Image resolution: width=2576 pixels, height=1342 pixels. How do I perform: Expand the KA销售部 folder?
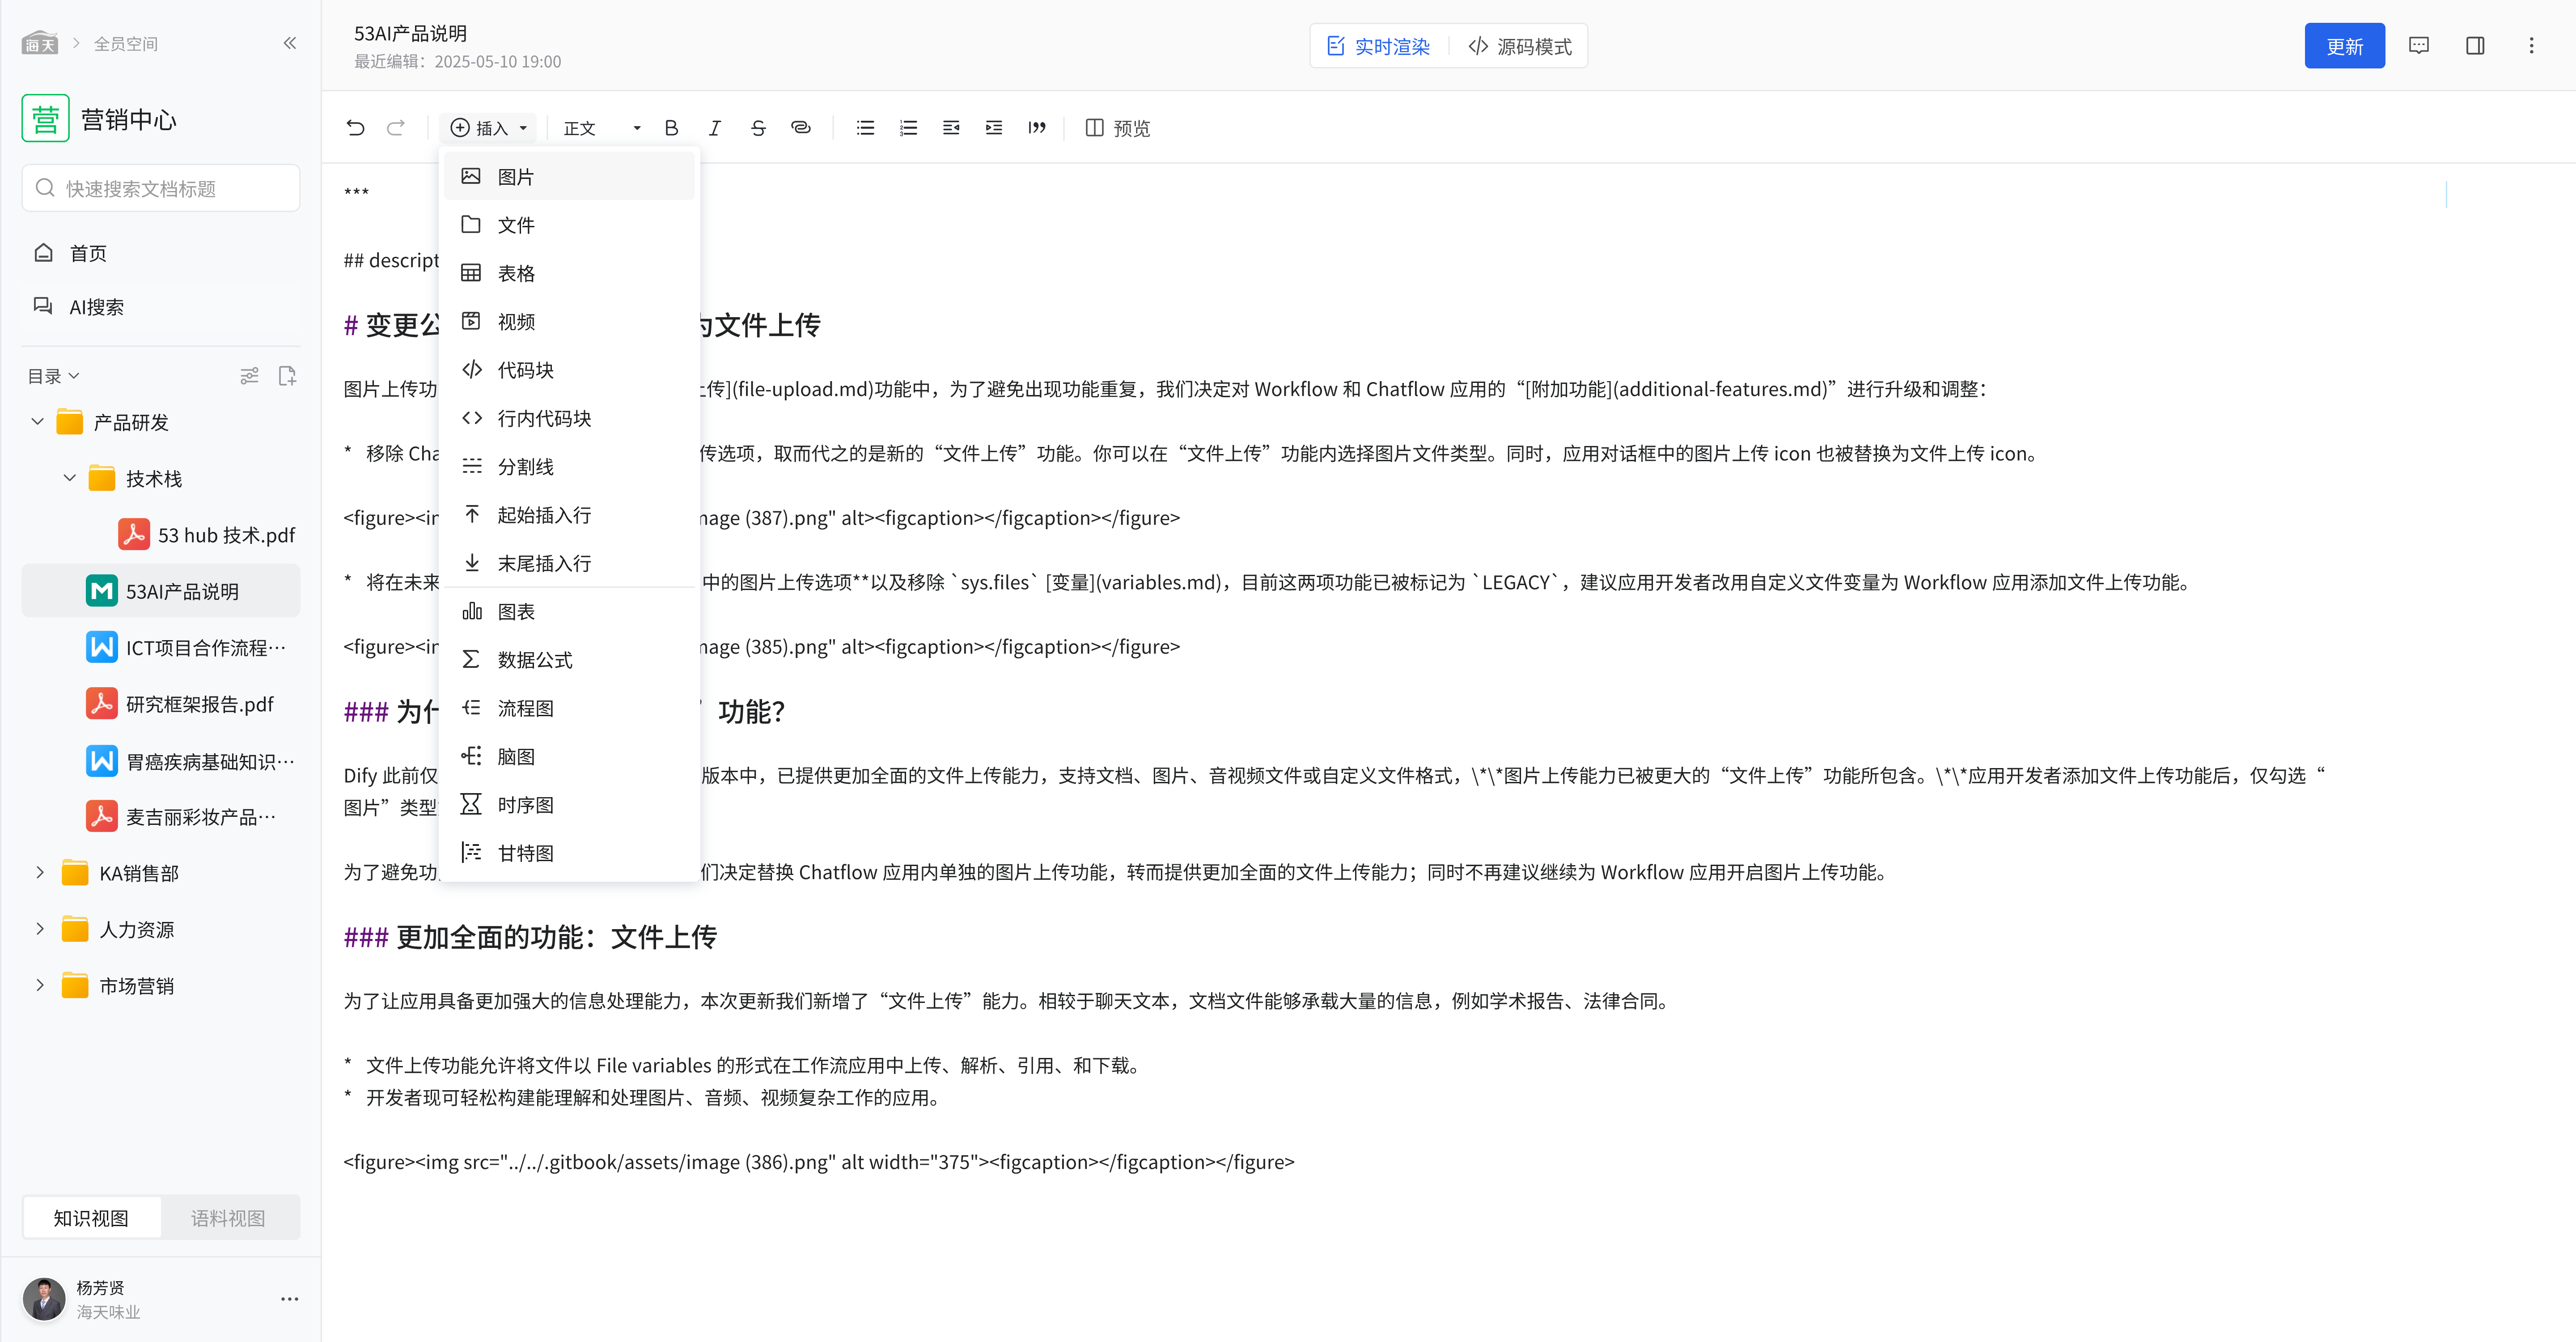40,873
